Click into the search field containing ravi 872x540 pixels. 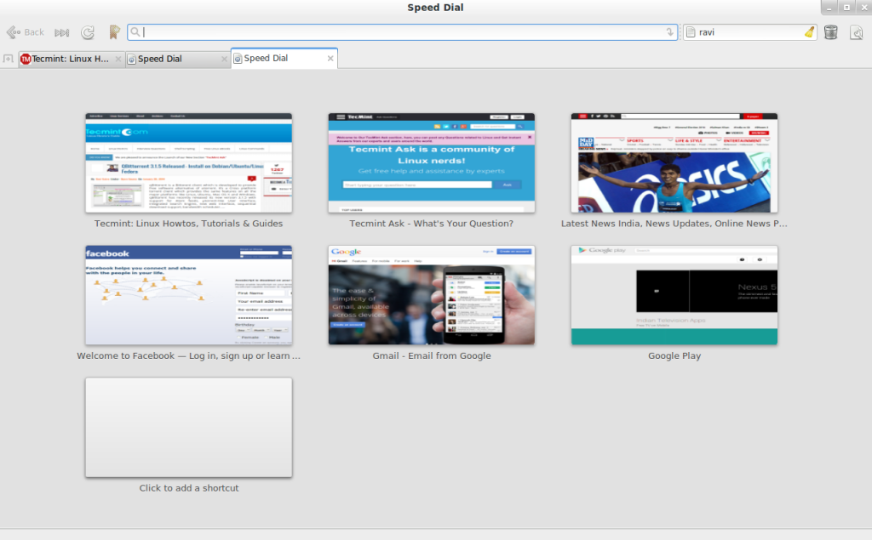click(x=749, y=32)
